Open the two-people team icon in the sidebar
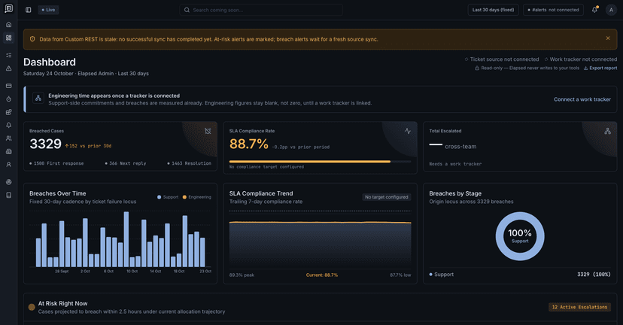Screen dimensions: 623x325 [9, 138]
